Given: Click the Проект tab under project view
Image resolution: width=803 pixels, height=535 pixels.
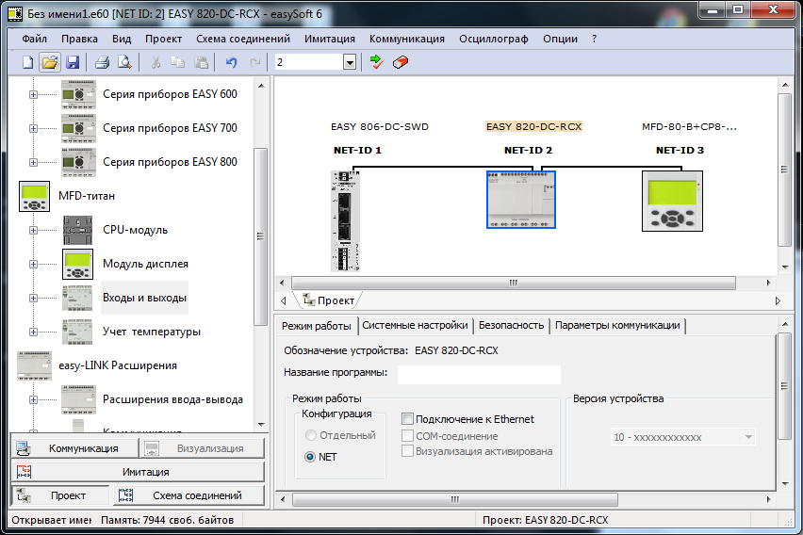Looking at the screenshot, I should pyautogui.click(x=329, y=300).
